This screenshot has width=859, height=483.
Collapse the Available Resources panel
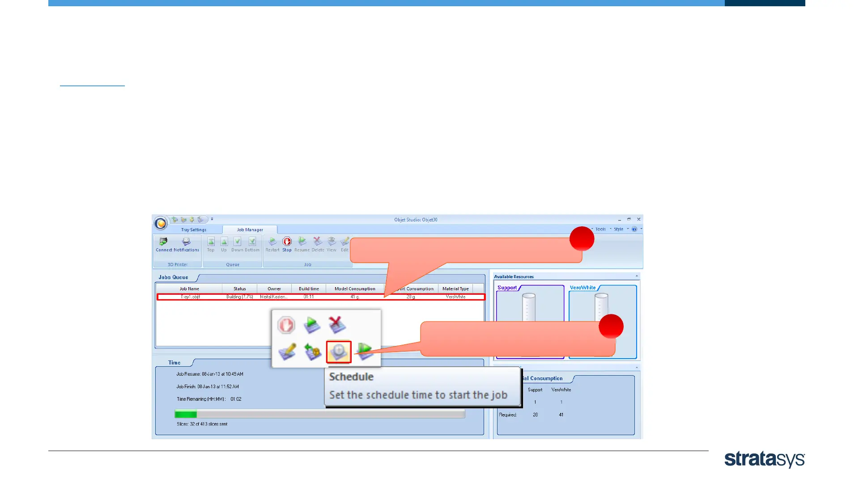637,276
